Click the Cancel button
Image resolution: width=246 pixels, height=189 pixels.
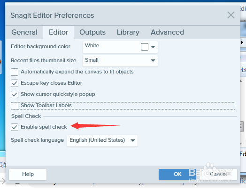[x=218, y=174]
